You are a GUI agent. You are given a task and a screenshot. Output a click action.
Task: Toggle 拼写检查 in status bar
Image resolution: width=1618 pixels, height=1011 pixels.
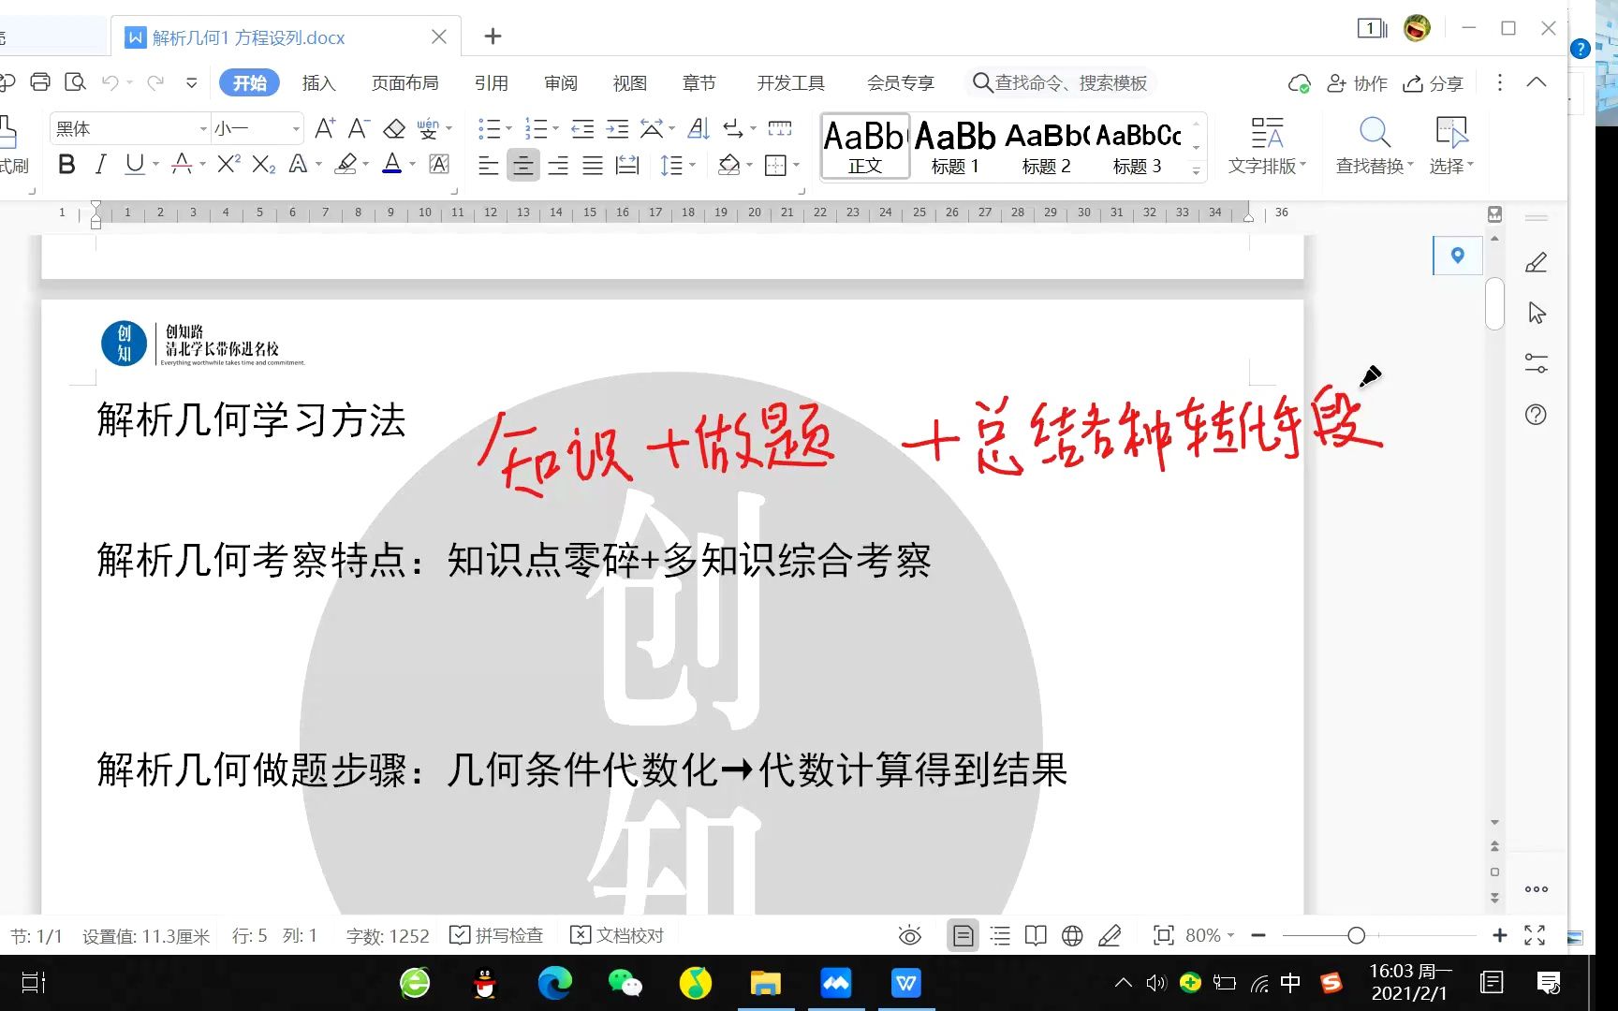click(x=496, y=935)
